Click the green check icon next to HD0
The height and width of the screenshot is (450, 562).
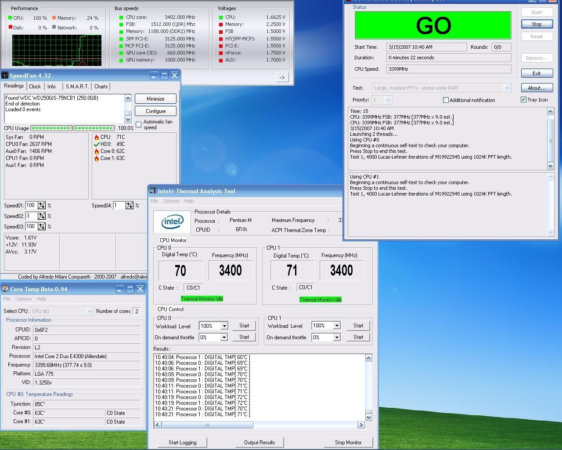[97, 144]
